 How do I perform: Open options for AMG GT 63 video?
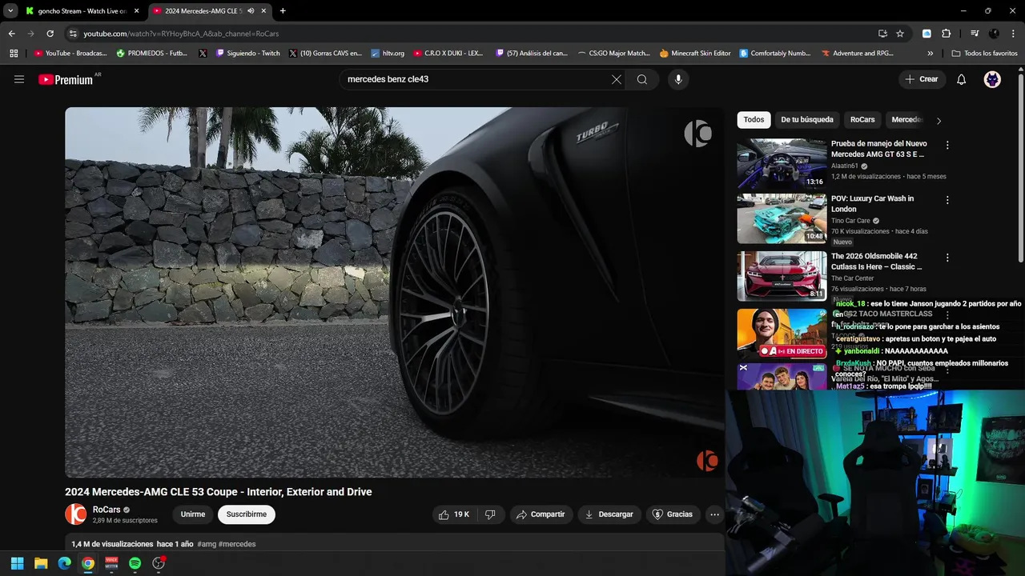pyautogui.click(x=947, y=145)
